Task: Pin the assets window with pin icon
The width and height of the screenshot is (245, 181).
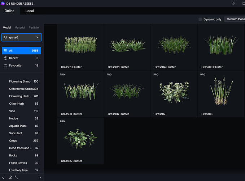Action: (233, 3)
